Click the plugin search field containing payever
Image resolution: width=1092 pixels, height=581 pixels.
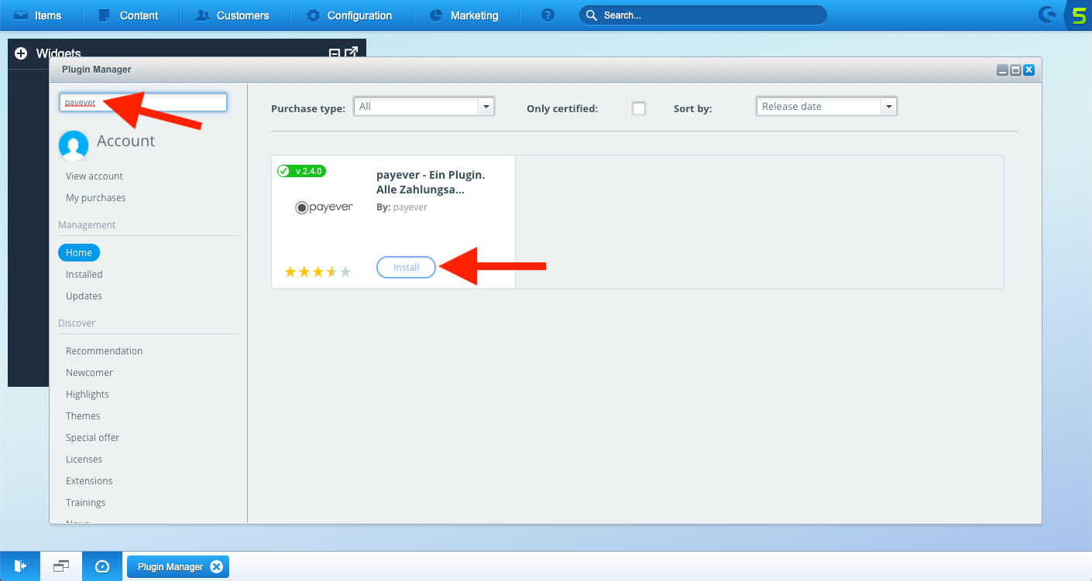click(143, 102)
